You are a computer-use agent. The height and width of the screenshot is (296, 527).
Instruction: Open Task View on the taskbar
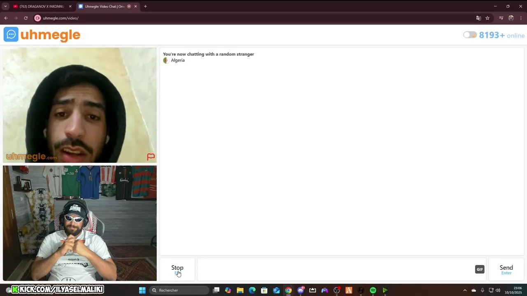[216, 290]
